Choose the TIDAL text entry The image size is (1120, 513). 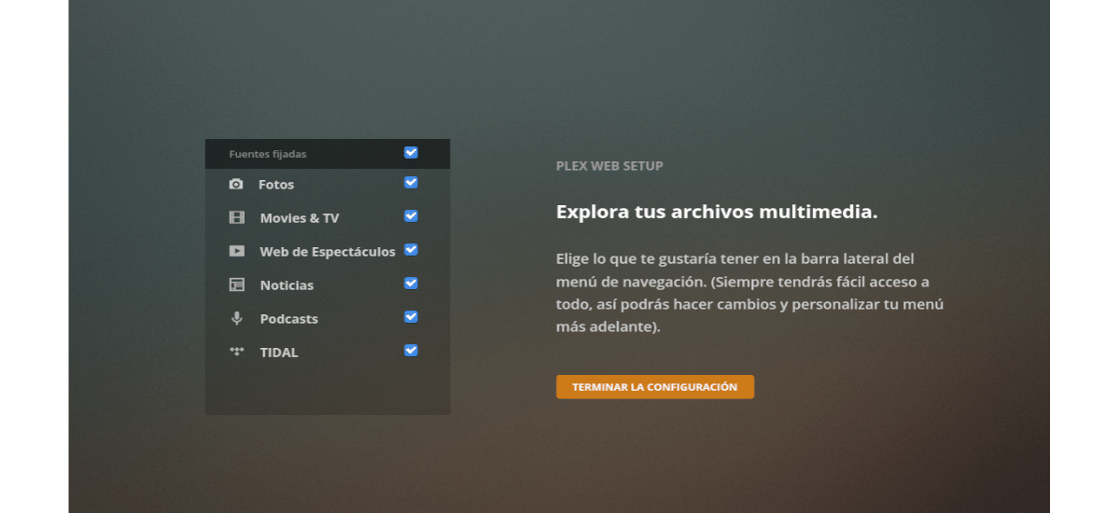click(279, 353)
